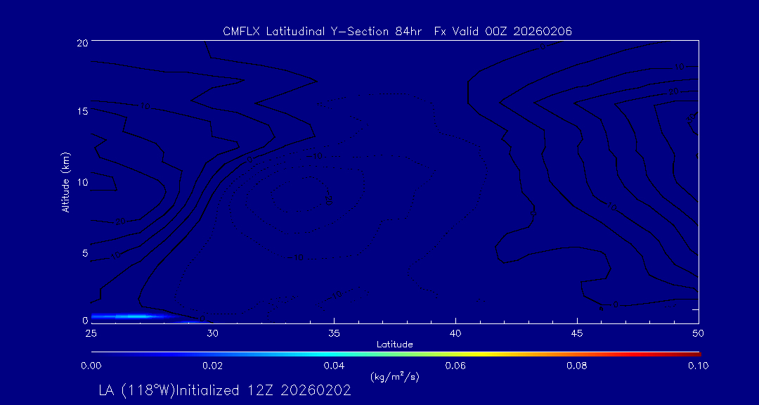The width and height of the screenshot is (759, 405).
Task: Click the colorbar value "0.08"
Action: [x=577, y=366]
